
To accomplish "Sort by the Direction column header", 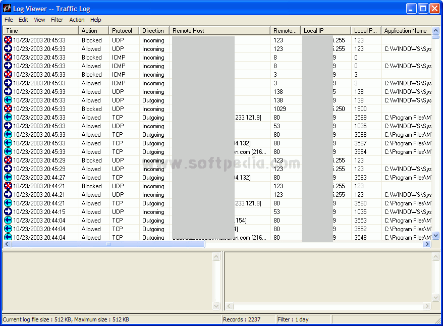I will [154, 30].
